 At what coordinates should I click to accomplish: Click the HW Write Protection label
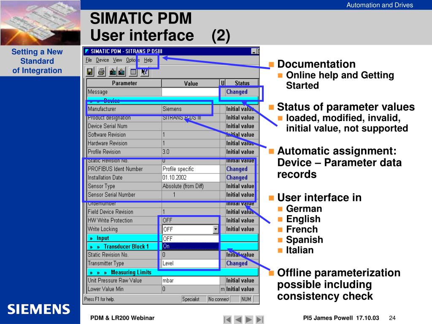(110, 220)
